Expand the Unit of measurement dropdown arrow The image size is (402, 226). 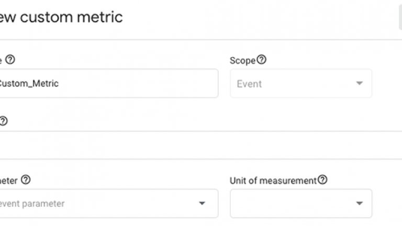(359, 204)
